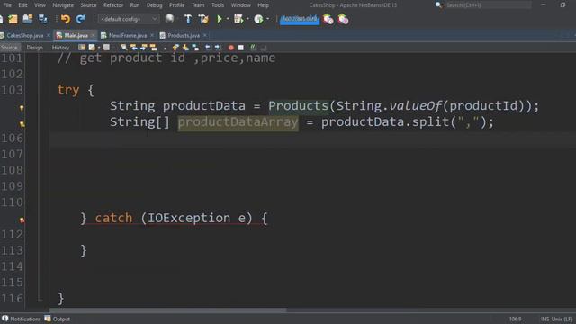Start macro recording red button
This screenshot has height=324, width=576.
(231, 48)
